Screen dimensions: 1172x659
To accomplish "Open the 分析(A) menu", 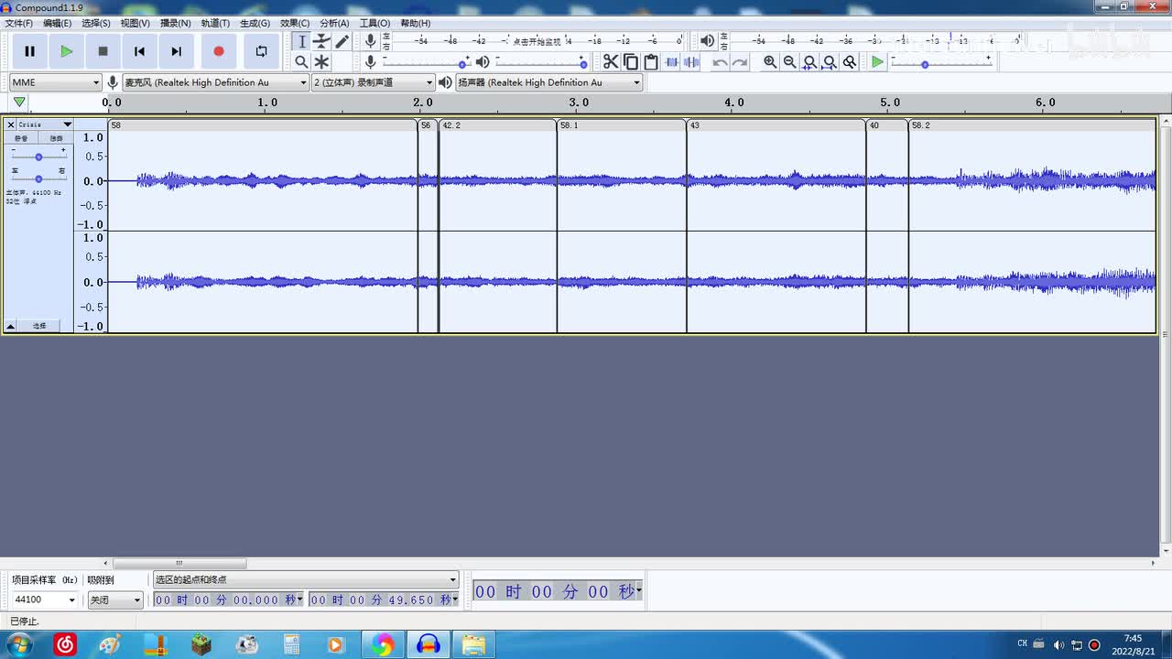I will click(x=334, y=23).
